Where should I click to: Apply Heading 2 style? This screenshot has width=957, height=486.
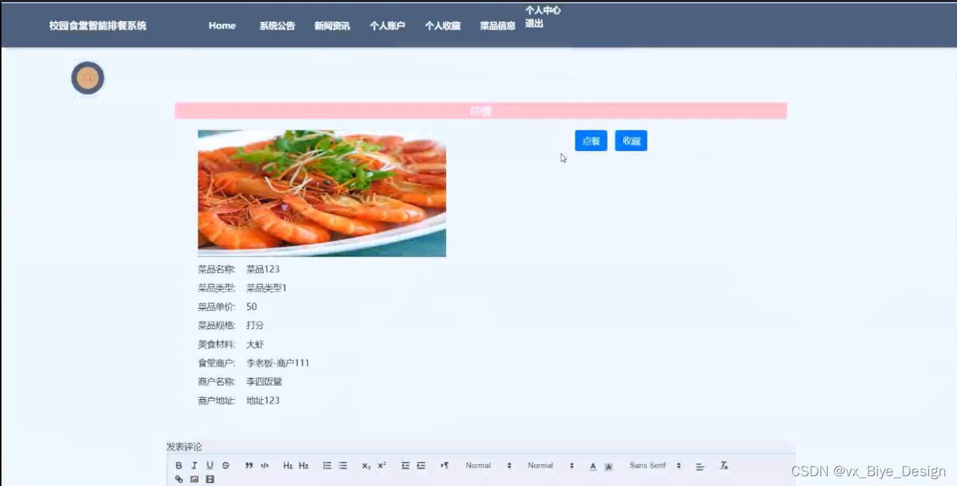[303, 466]
